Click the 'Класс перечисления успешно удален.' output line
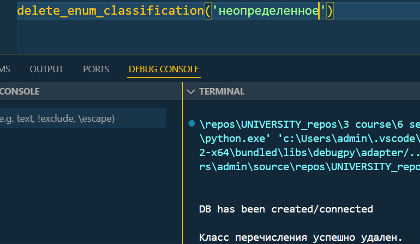This screenshot has height=244, width=420. [301, 237]
